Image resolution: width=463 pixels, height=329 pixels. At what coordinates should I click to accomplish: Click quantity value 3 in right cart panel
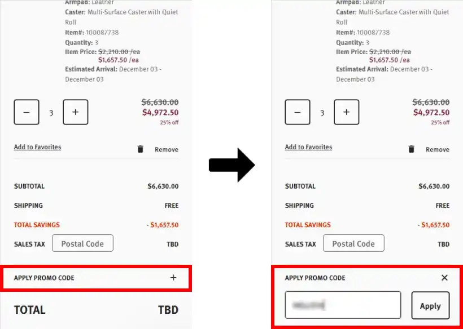click(x=322, y=113)
